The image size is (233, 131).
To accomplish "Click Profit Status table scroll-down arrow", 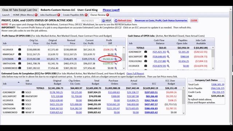I will [124, 68].
